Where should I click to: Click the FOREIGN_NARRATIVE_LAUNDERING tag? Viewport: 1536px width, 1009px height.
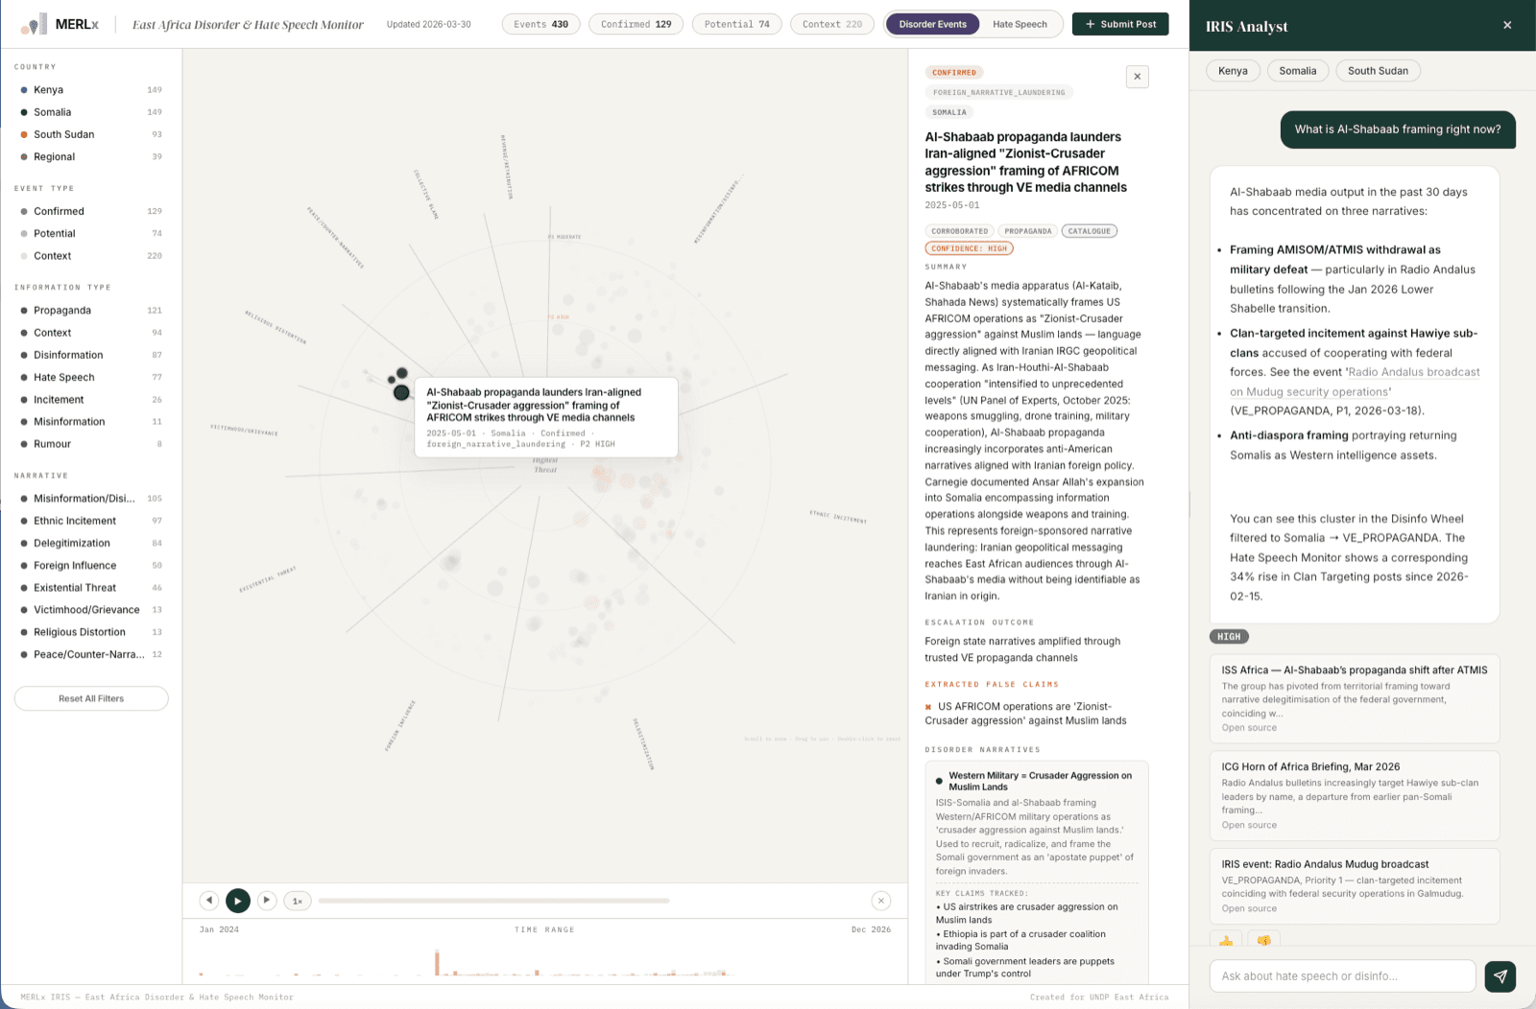coord(998,93)
